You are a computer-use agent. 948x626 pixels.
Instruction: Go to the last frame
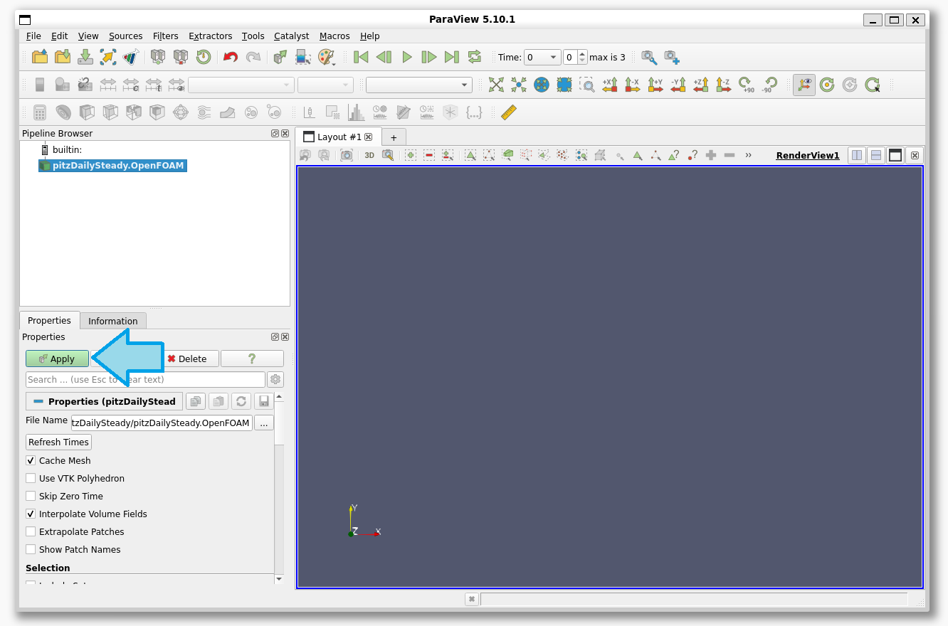[451, 57]
